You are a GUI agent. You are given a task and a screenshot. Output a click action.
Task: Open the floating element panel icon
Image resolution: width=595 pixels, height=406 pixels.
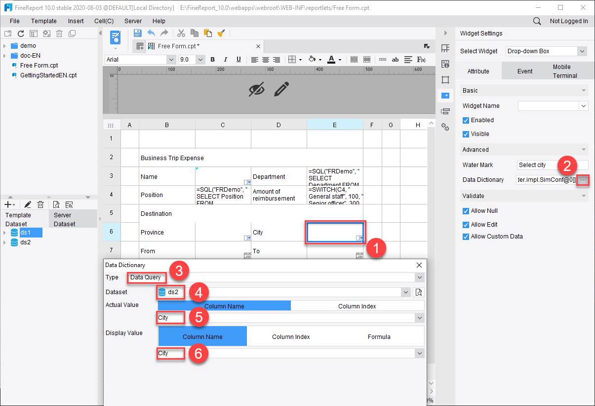tap(445, 80)
